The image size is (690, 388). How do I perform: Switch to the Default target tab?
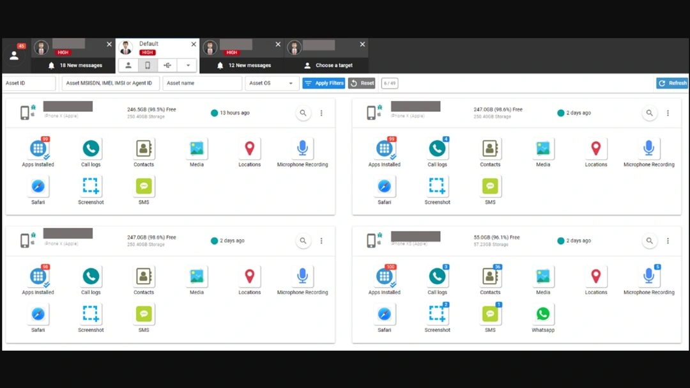click(149, 44)
